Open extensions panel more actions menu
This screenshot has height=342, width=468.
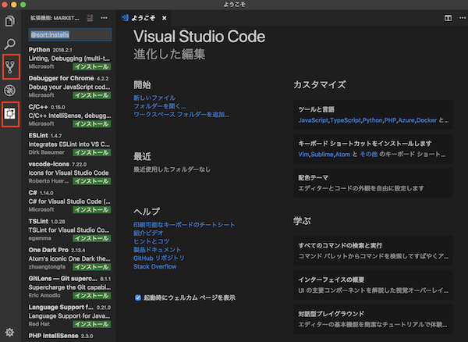click(x=105, y=18)
